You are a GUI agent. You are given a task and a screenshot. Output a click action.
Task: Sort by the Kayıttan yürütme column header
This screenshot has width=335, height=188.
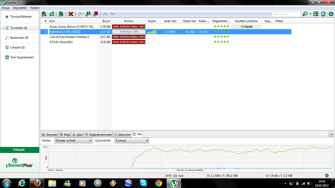(x=246, y=21)
